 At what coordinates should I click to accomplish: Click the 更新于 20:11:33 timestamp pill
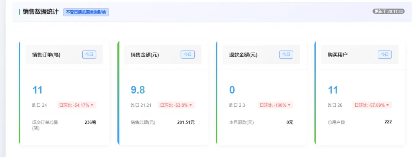389,11
